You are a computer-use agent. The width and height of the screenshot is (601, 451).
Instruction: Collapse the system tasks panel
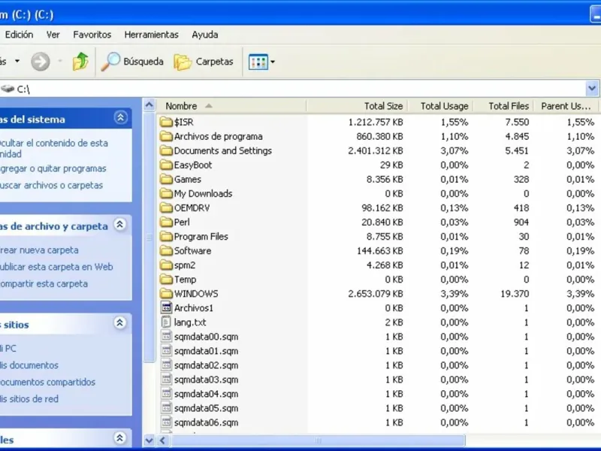pyautogui.click(x=121, y=117)
